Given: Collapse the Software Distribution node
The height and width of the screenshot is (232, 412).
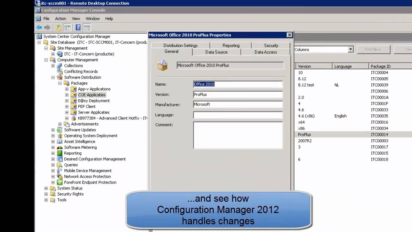Looking at the screenshot, I should 53,77.
